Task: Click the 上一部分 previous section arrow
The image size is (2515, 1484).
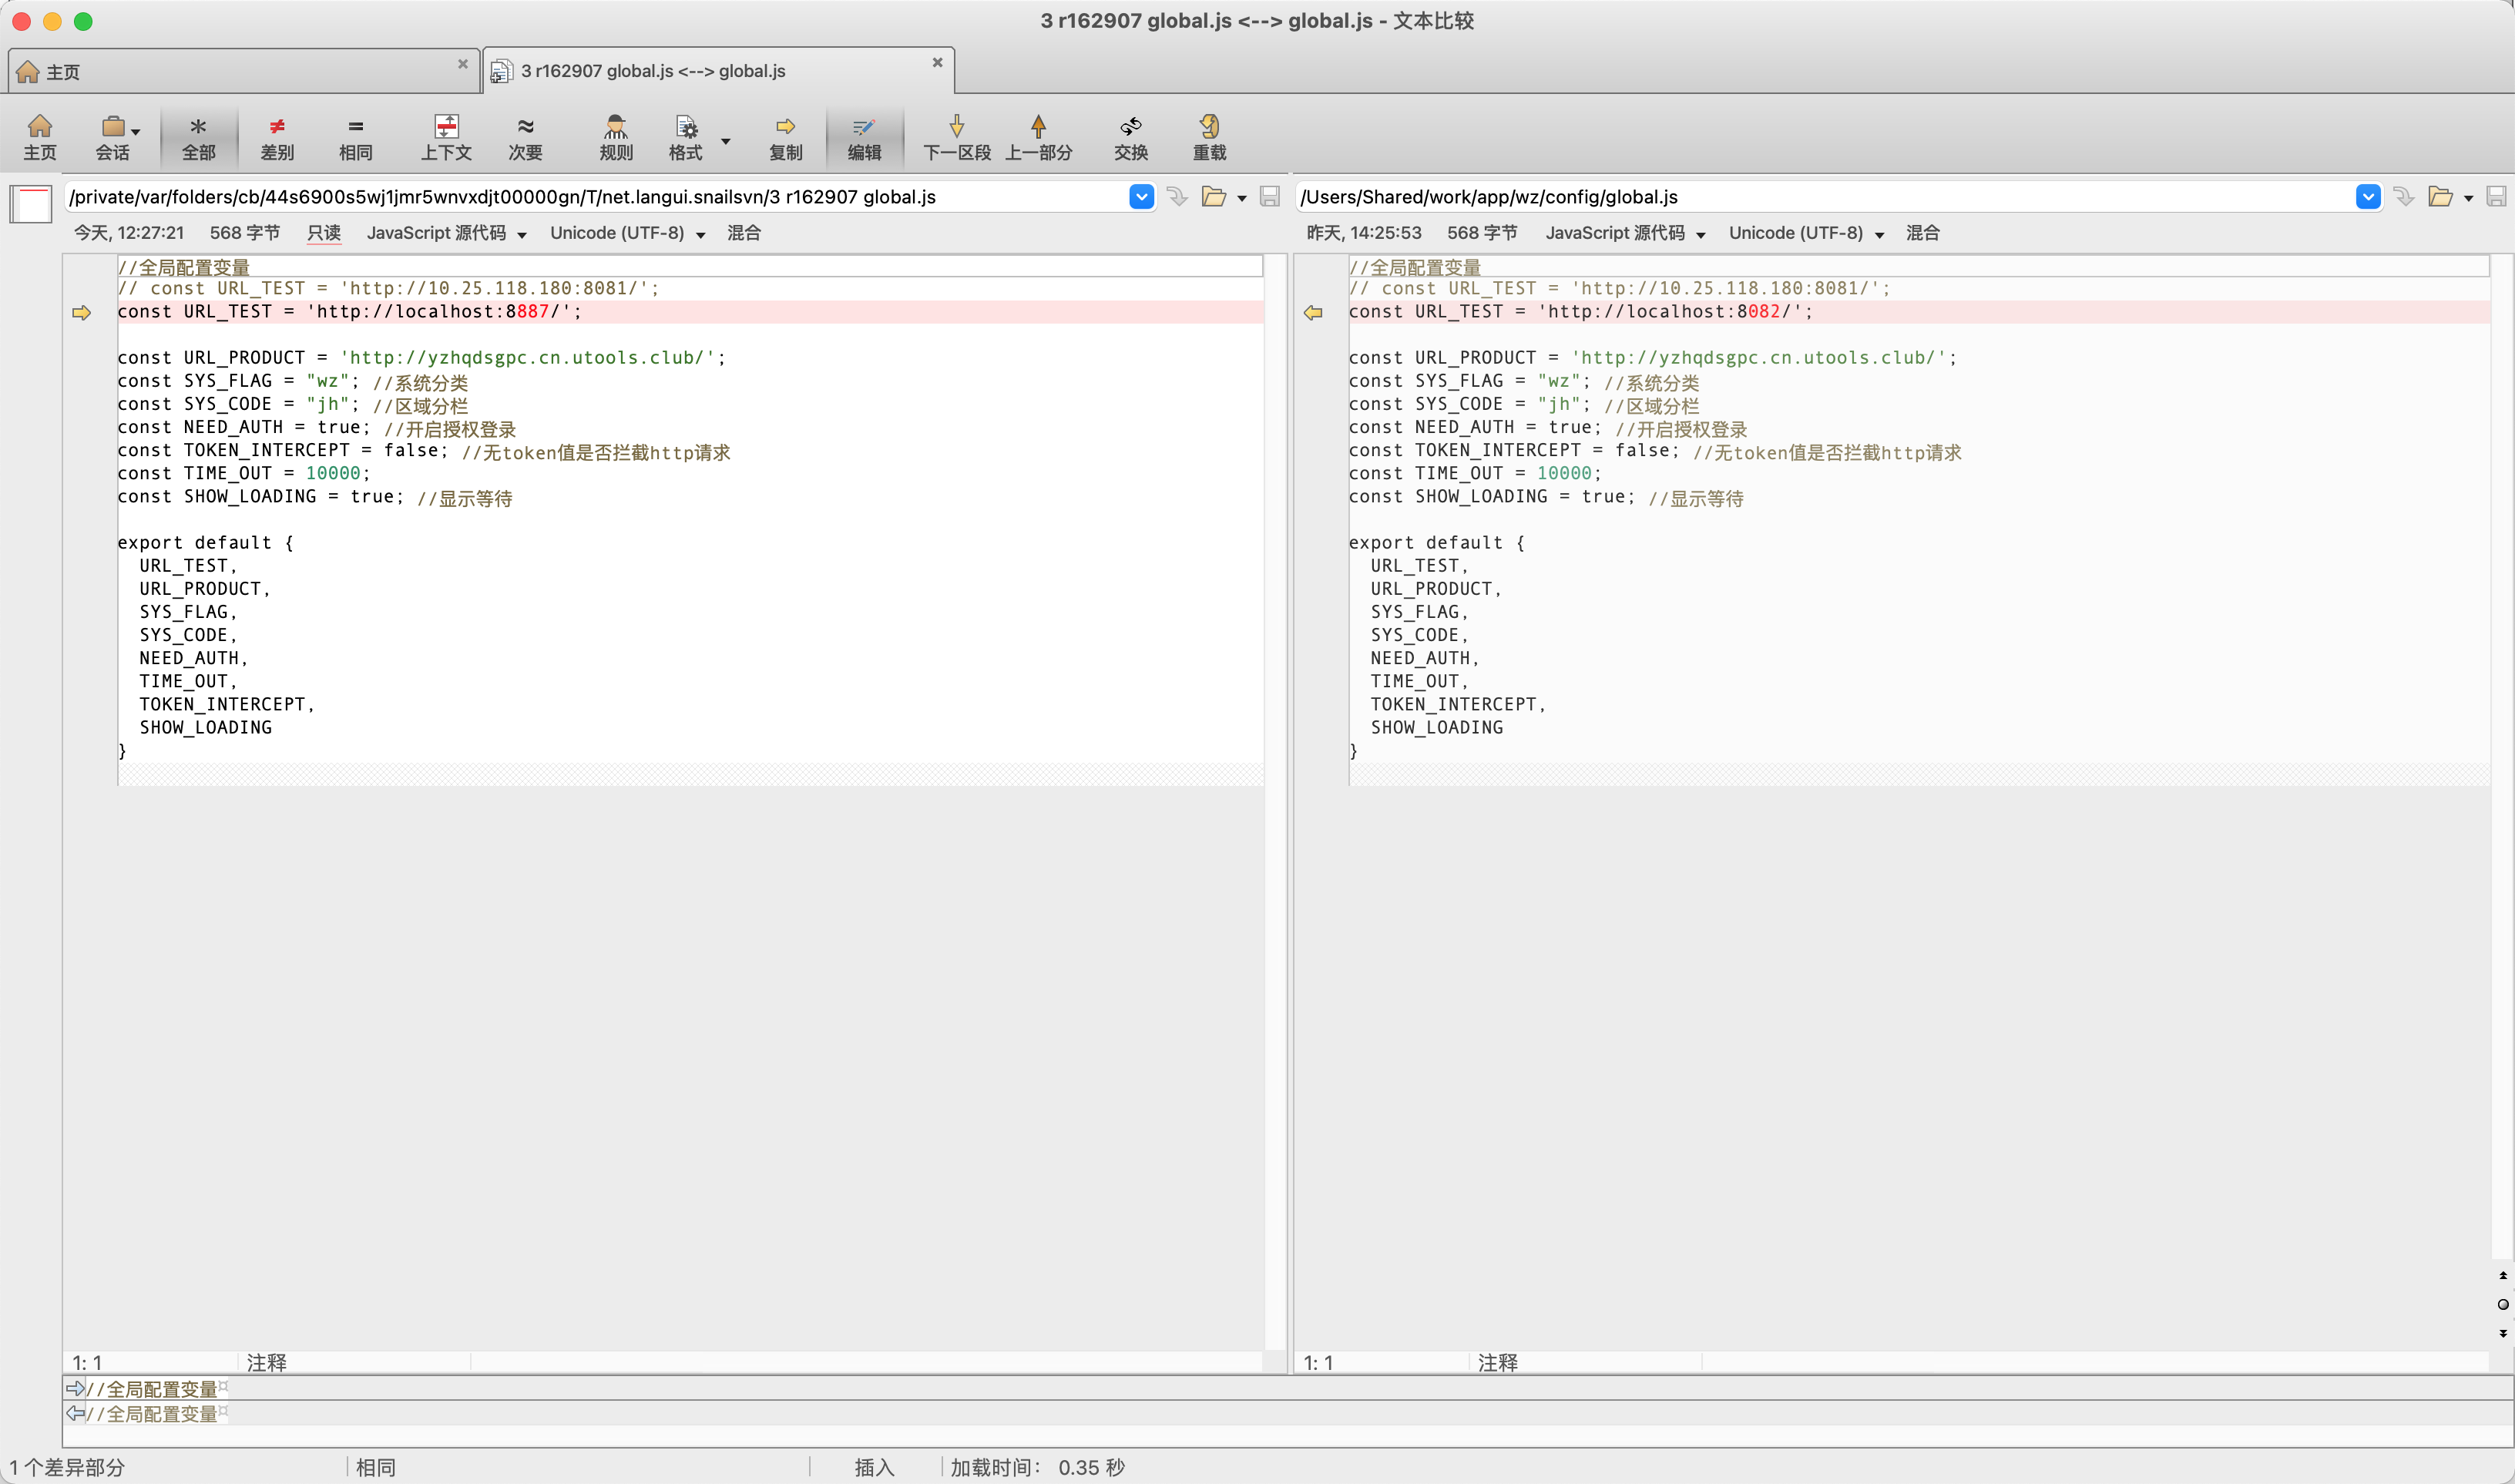Action: point(1038,127)
